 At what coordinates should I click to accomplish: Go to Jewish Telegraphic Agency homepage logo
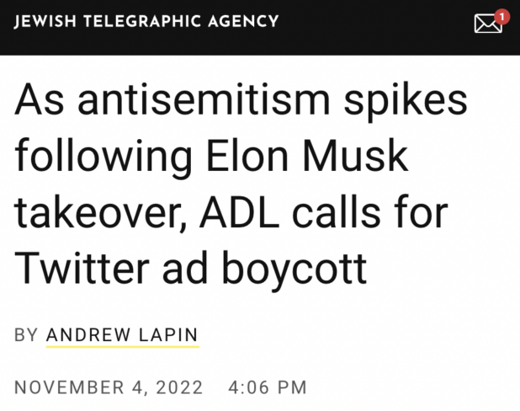(146, 20)
